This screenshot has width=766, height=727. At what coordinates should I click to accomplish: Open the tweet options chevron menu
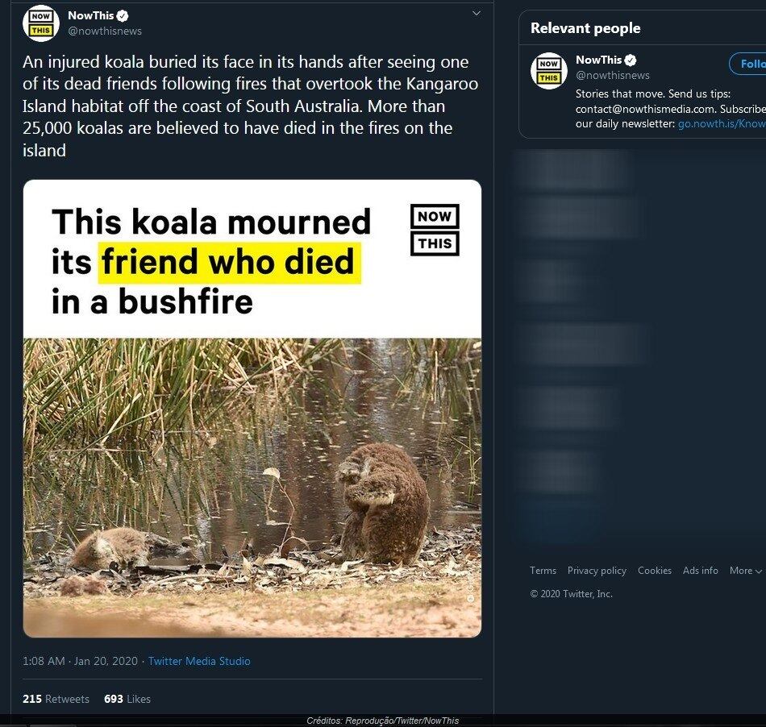[476, 14]
